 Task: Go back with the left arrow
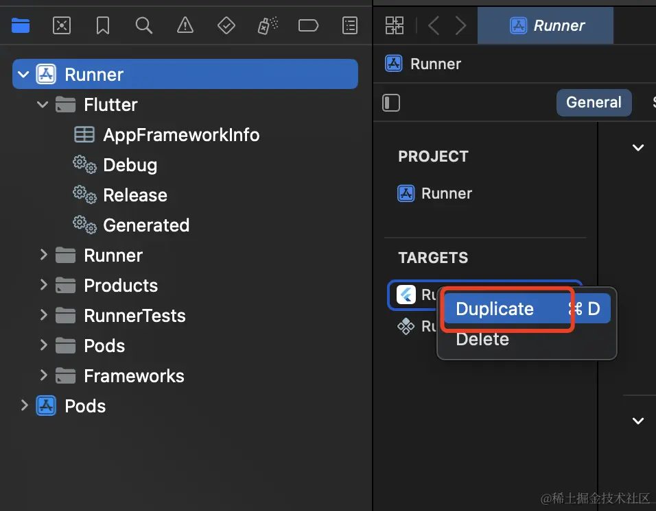point(434,25)
